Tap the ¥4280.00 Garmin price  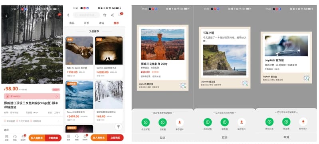pyautogui.click(x=103, y=72)
